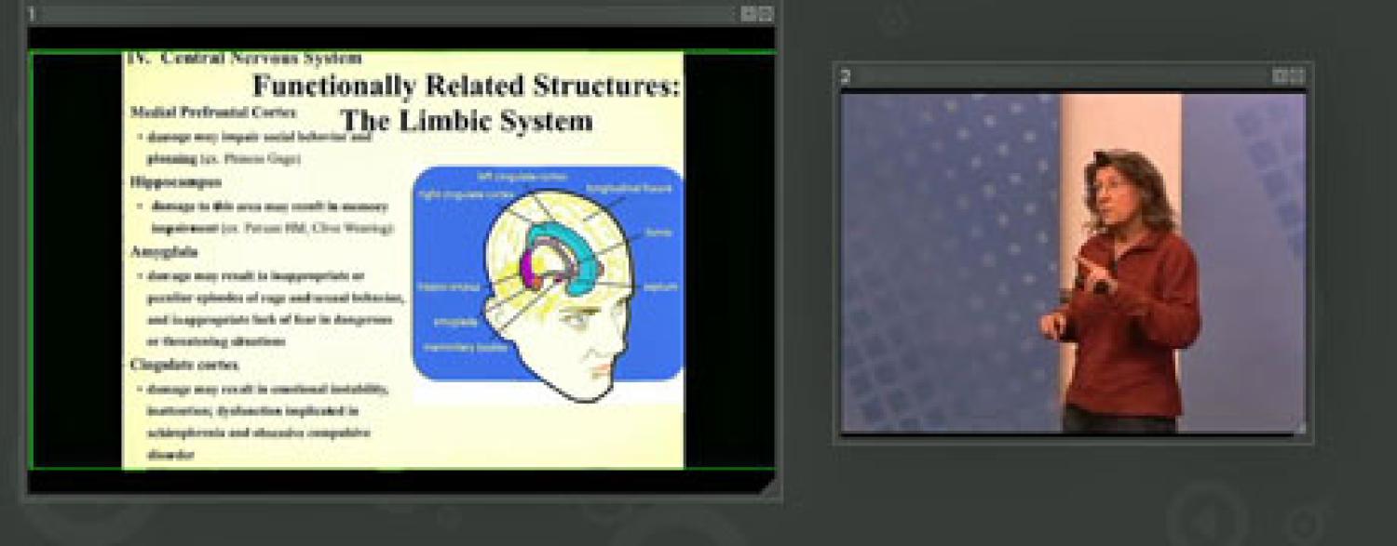
Task: Select the slide panel title bar
Action: (x=373, y=14)
